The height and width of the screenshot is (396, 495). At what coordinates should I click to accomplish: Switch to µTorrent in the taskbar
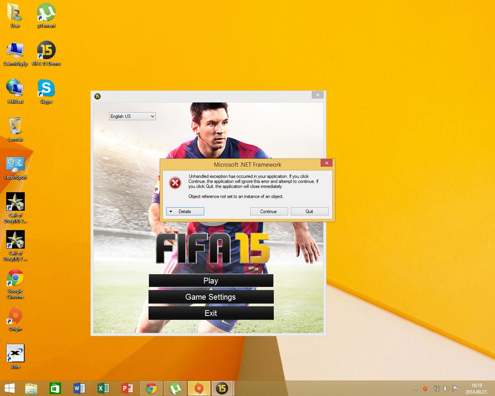click(175, 388)
